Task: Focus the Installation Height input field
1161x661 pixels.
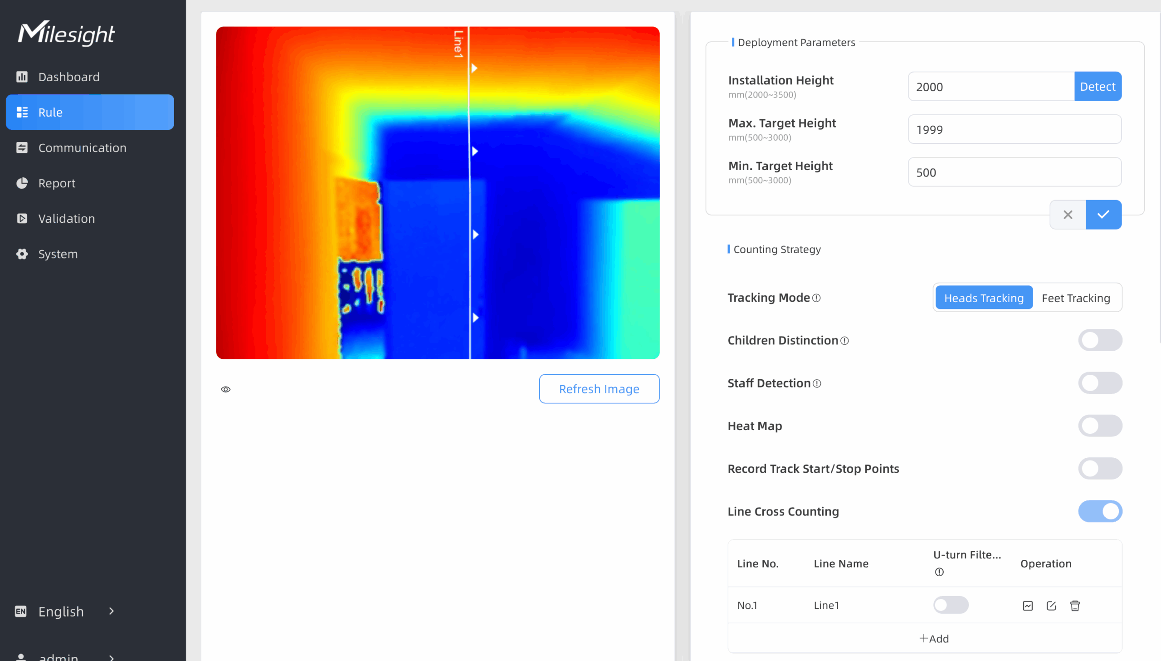Action: (x=991, y=86)
